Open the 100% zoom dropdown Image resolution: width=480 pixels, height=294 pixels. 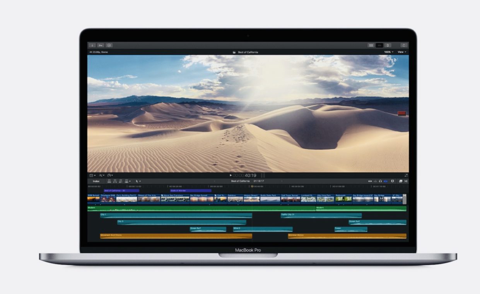pos(388,52)
